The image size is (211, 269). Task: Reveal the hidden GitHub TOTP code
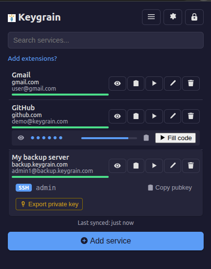click(x=21, y=138)
